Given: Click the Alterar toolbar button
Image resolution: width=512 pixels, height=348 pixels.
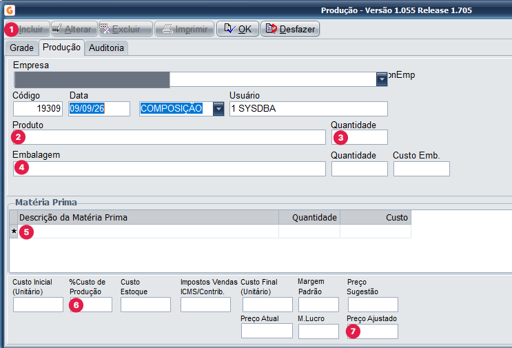Looking at the screenshot, I should coord(74,29).
